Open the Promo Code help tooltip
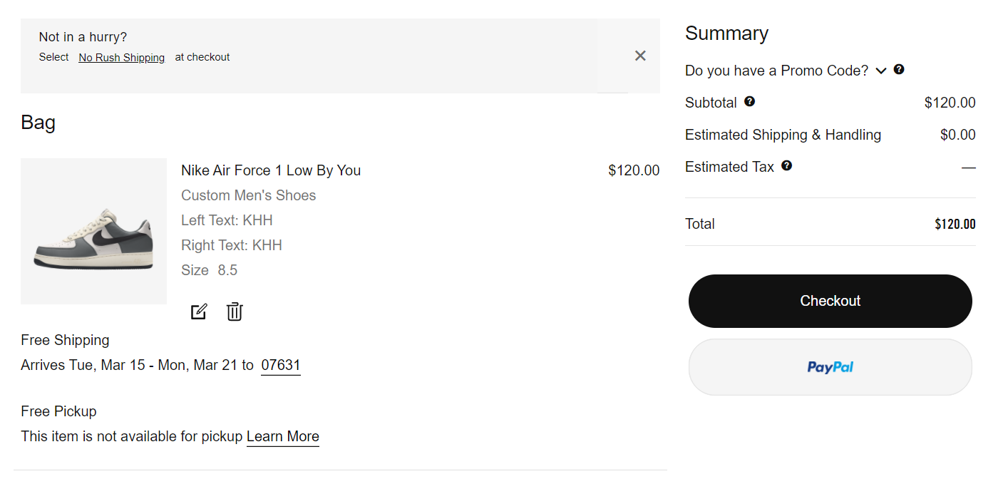This screenshot has height=489, width=1008. pos(899,69)
